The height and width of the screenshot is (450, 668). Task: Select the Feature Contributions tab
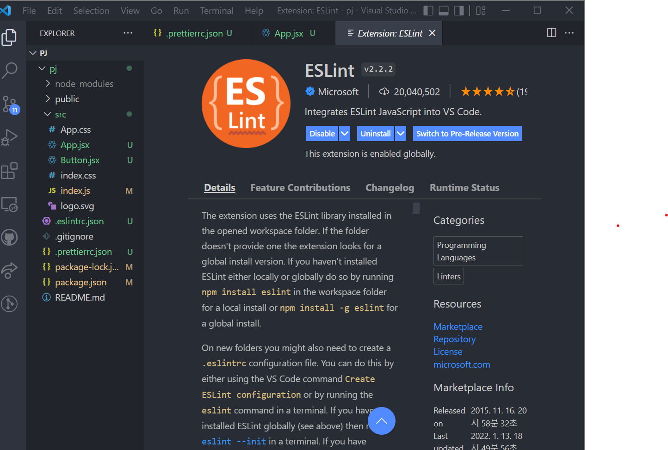pos(300,188)
